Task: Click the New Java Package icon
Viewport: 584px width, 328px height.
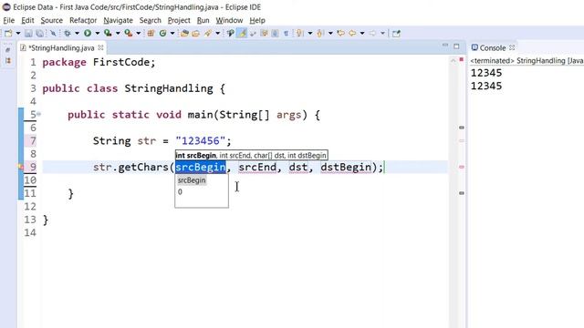Action: (x=151, y=34)
